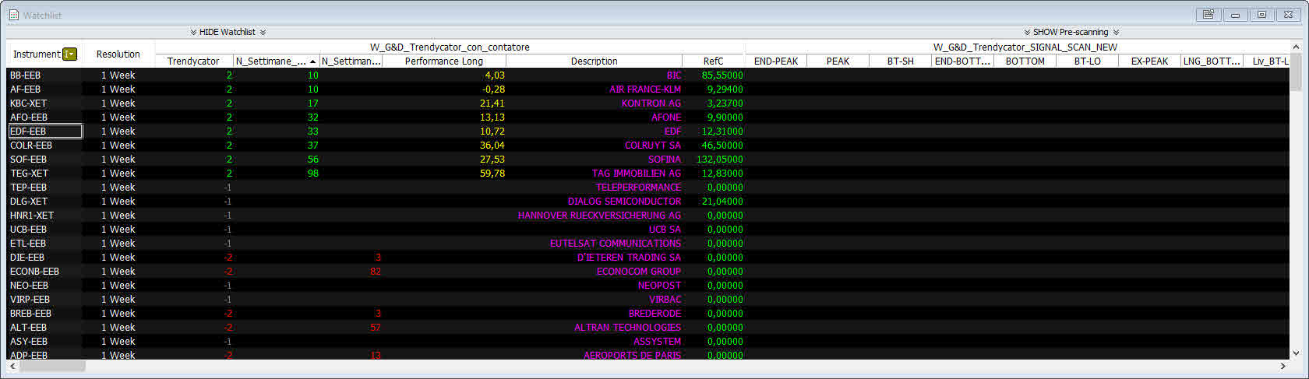Click the HANNOVER RUECKVERSICHERUNG AG description

pos(599,216)
